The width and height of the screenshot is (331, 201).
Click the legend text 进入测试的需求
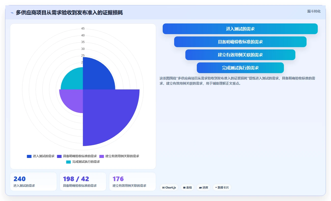coord(44,156)
